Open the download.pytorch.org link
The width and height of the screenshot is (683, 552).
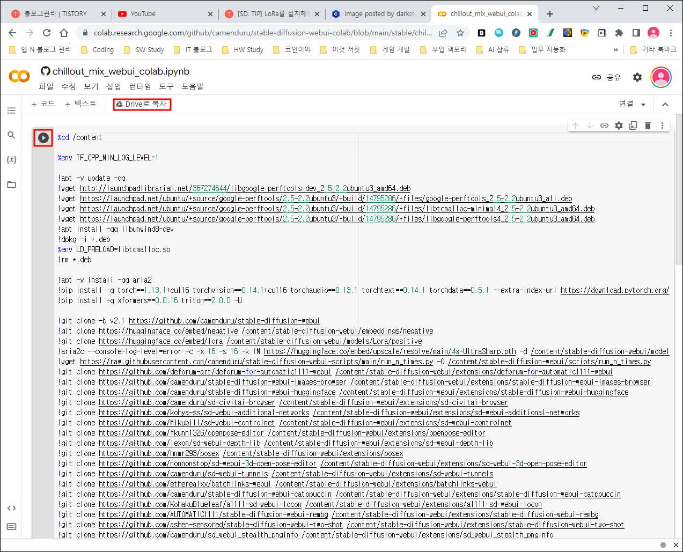tap(615, 290)
